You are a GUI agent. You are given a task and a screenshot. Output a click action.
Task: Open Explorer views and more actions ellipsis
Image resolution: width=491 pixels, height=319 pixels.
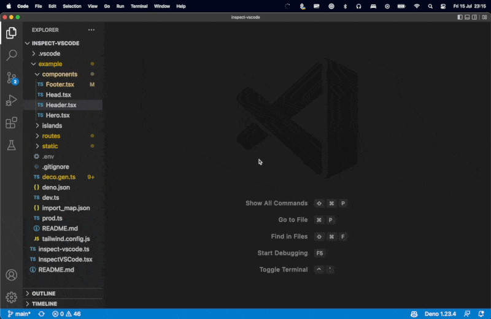91,30
